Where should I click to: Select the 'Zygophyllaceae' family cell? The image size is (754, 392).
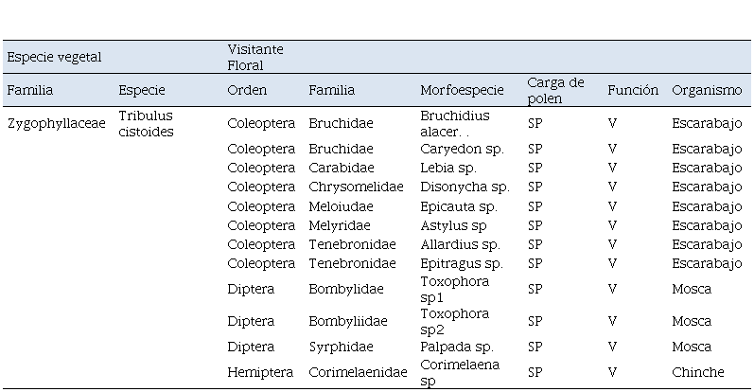coord(56,124)
